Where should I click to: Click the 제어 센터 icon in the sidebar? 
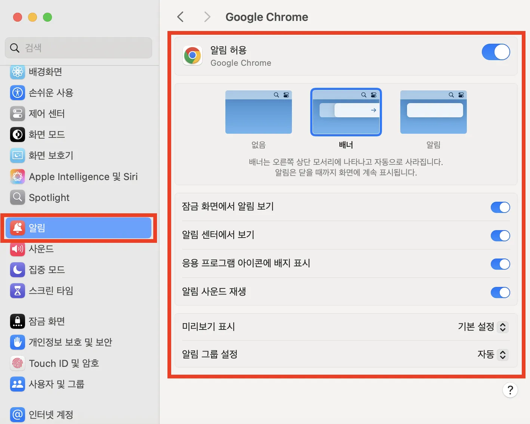(x=18, y=114)
